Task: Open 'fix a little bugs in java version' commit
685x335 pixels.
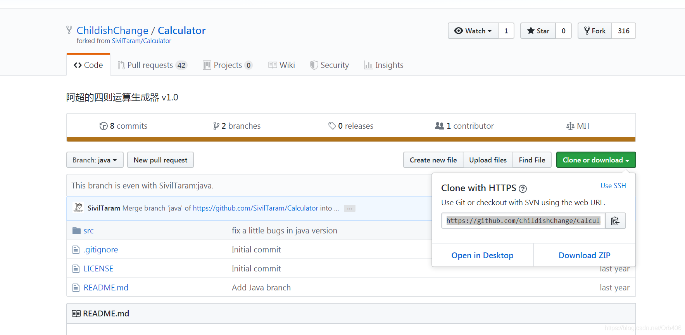Action: (x=285, y=231)
